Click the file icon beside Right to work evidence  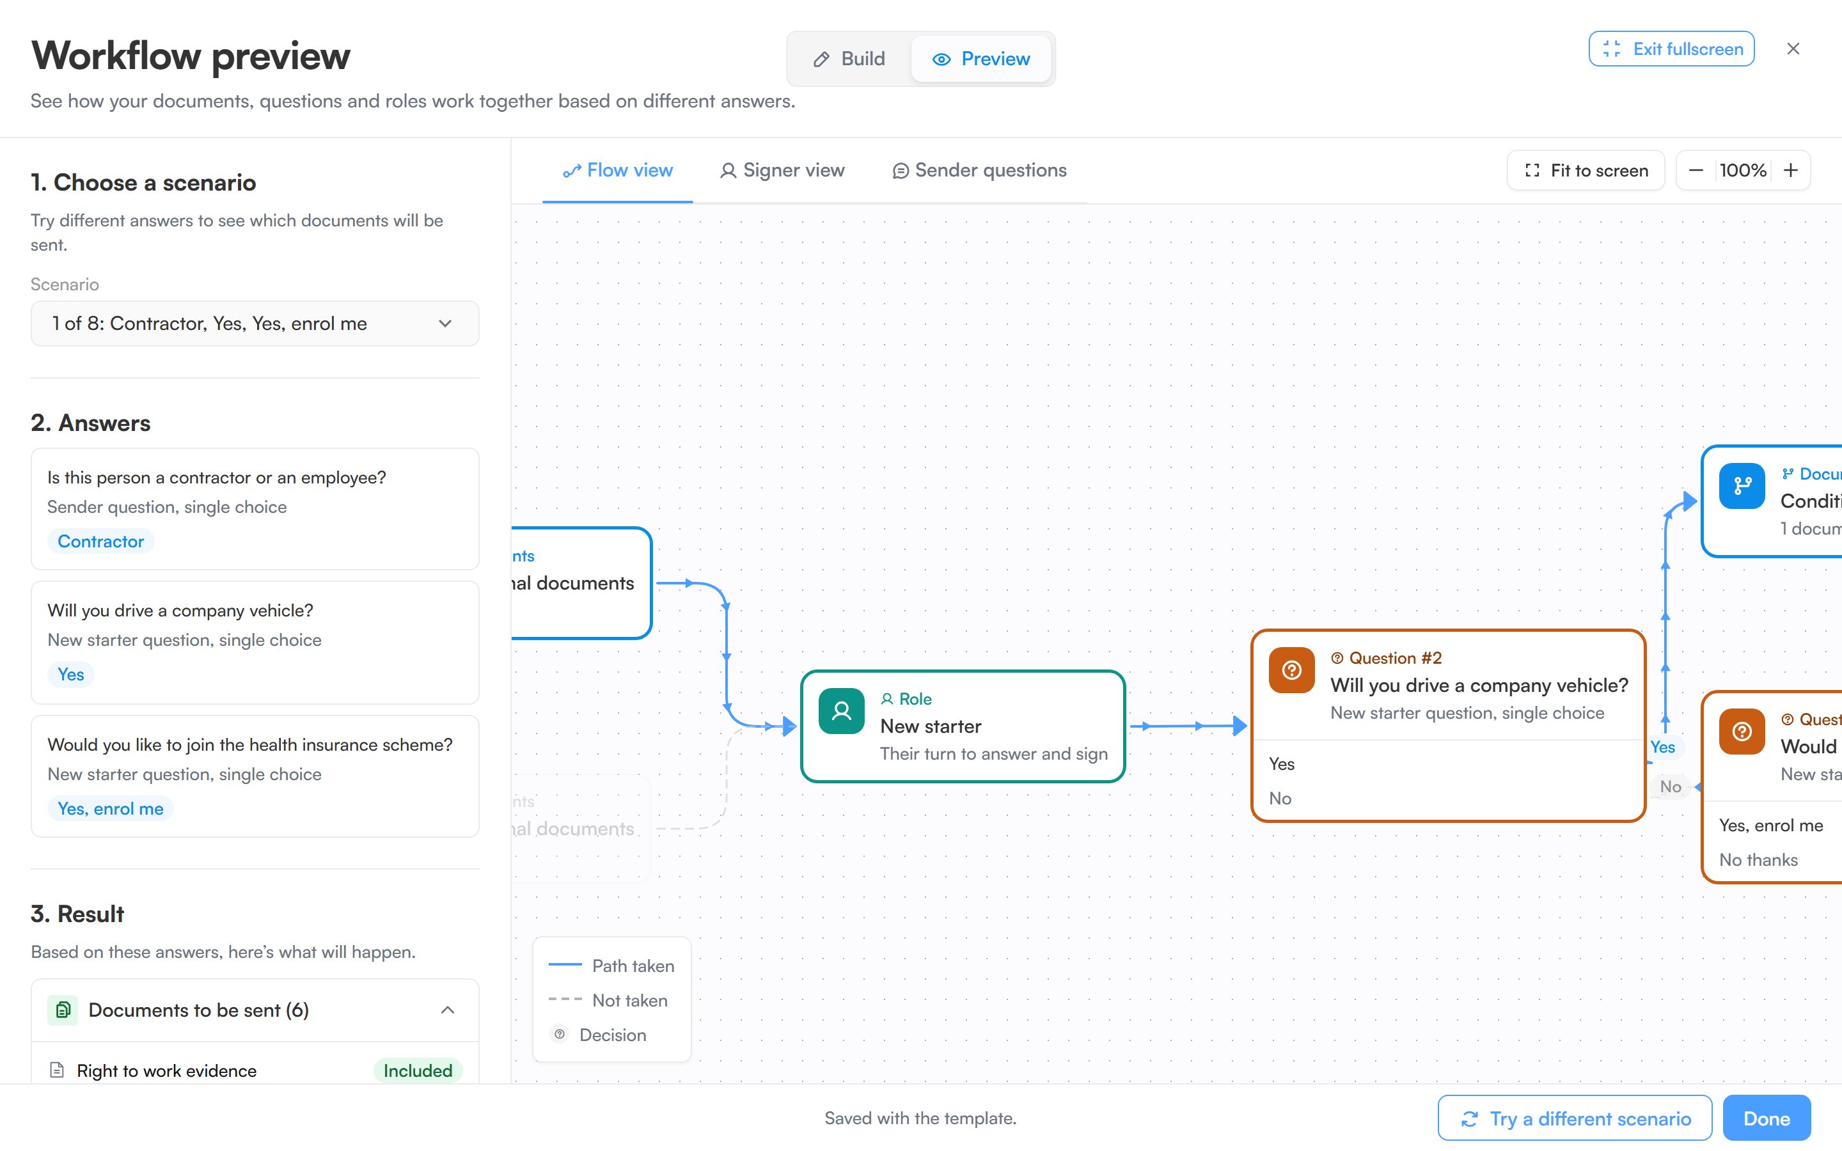click(x=56, y=1070)
